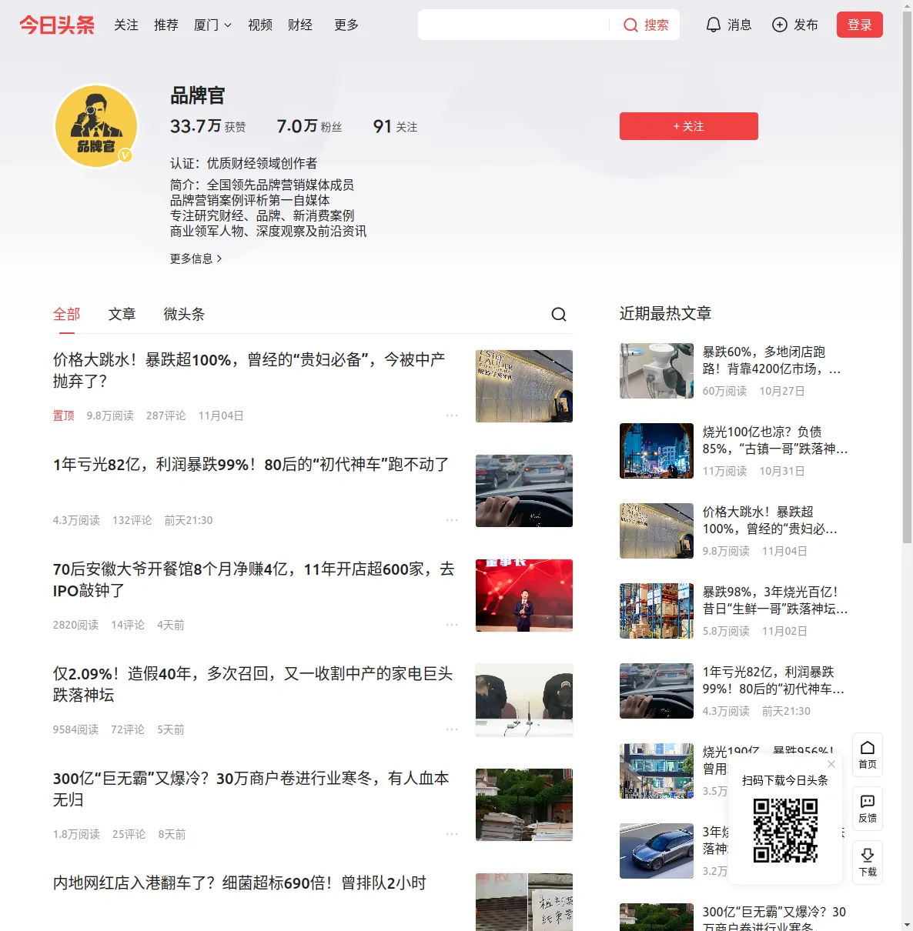
Task: Click 25评论 under 300亿"巨无霸" article
Action: [129, 834]
